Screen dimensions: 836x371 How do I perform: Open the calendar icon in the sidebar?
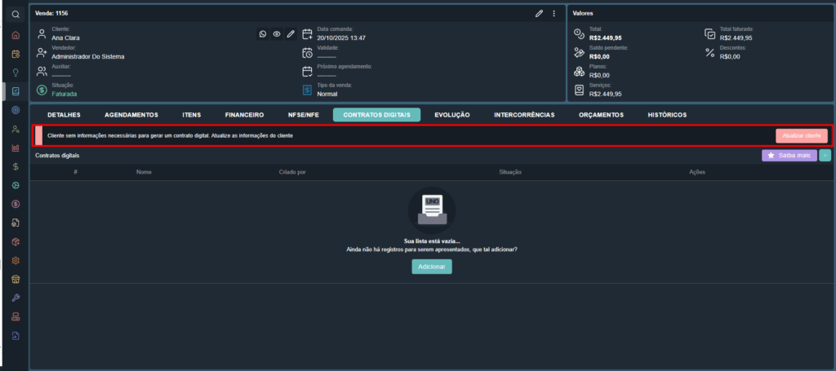tap(16, 54)
